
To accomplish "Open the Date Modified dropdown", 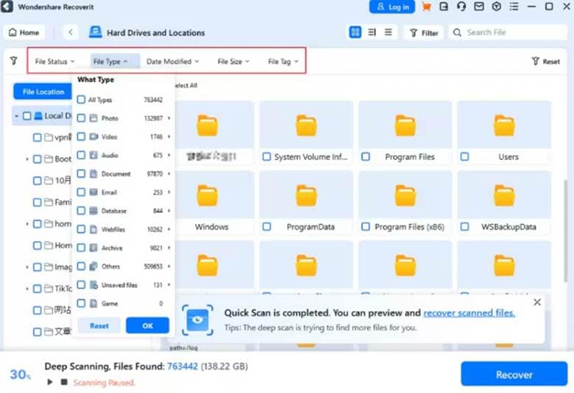I will click(x=172, y=62).
